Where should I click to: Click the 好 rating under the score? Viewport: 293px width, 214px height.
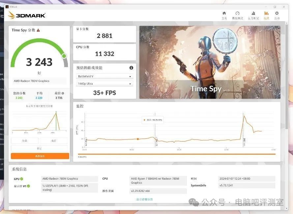[x=39, y=73]
